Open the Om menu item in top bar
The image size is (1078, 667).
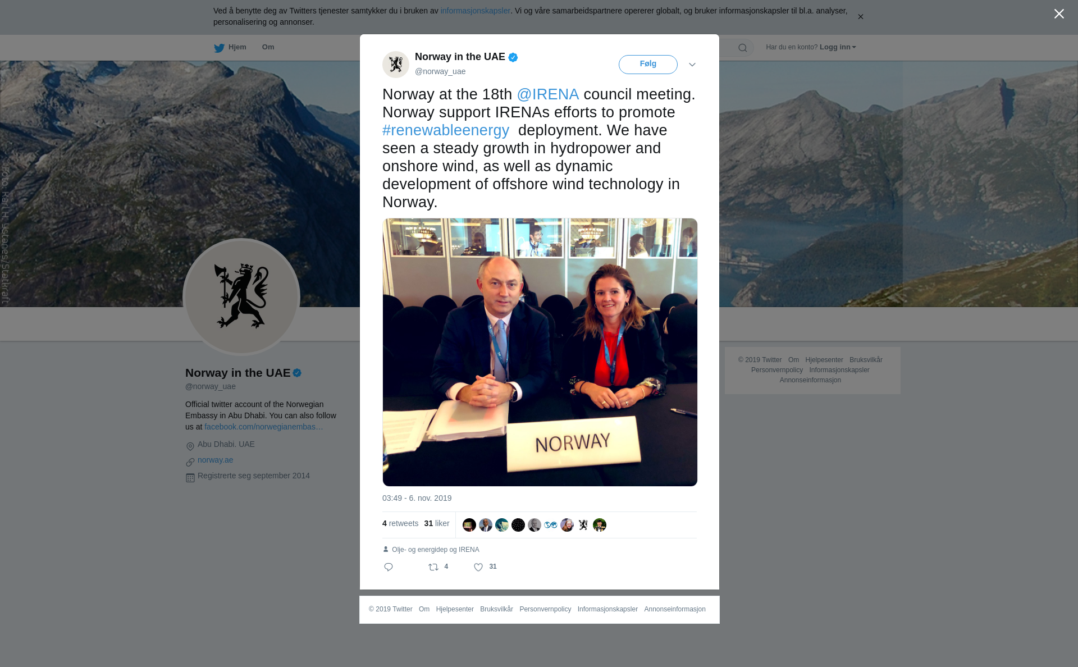268,47
